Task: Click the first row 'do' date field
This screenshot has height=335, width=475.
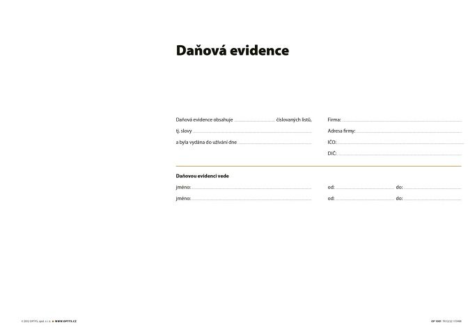Action: point(433,188)
